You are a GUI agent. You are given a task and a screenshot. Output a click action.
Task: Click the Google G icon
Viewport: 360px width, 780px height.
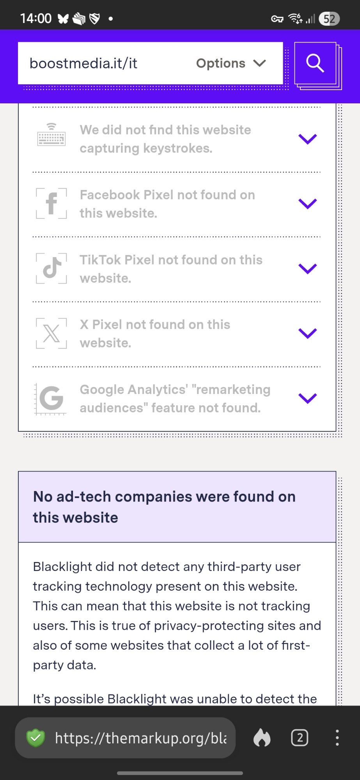click(x=51, y=399)
